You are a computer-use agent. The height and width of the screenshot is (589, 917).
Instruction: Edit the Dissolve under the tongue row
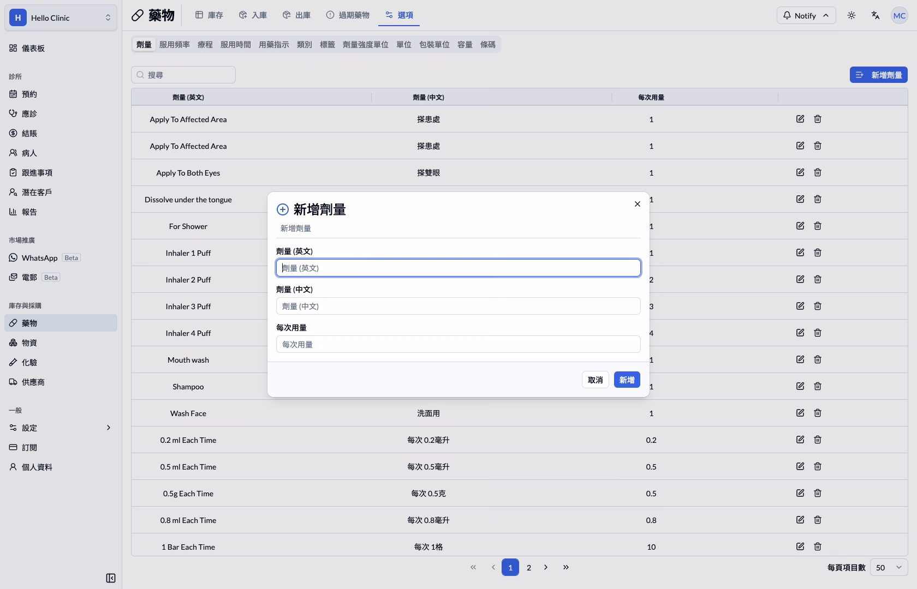pos(800,199)
